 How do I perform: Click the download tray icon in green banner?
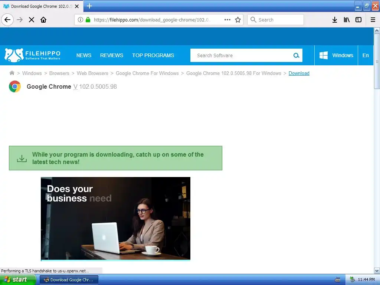point(22,158)
